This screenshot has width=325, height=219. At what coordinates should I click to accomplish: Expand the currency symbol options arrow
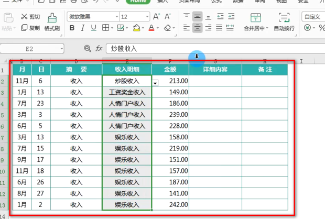click(314, 28)
